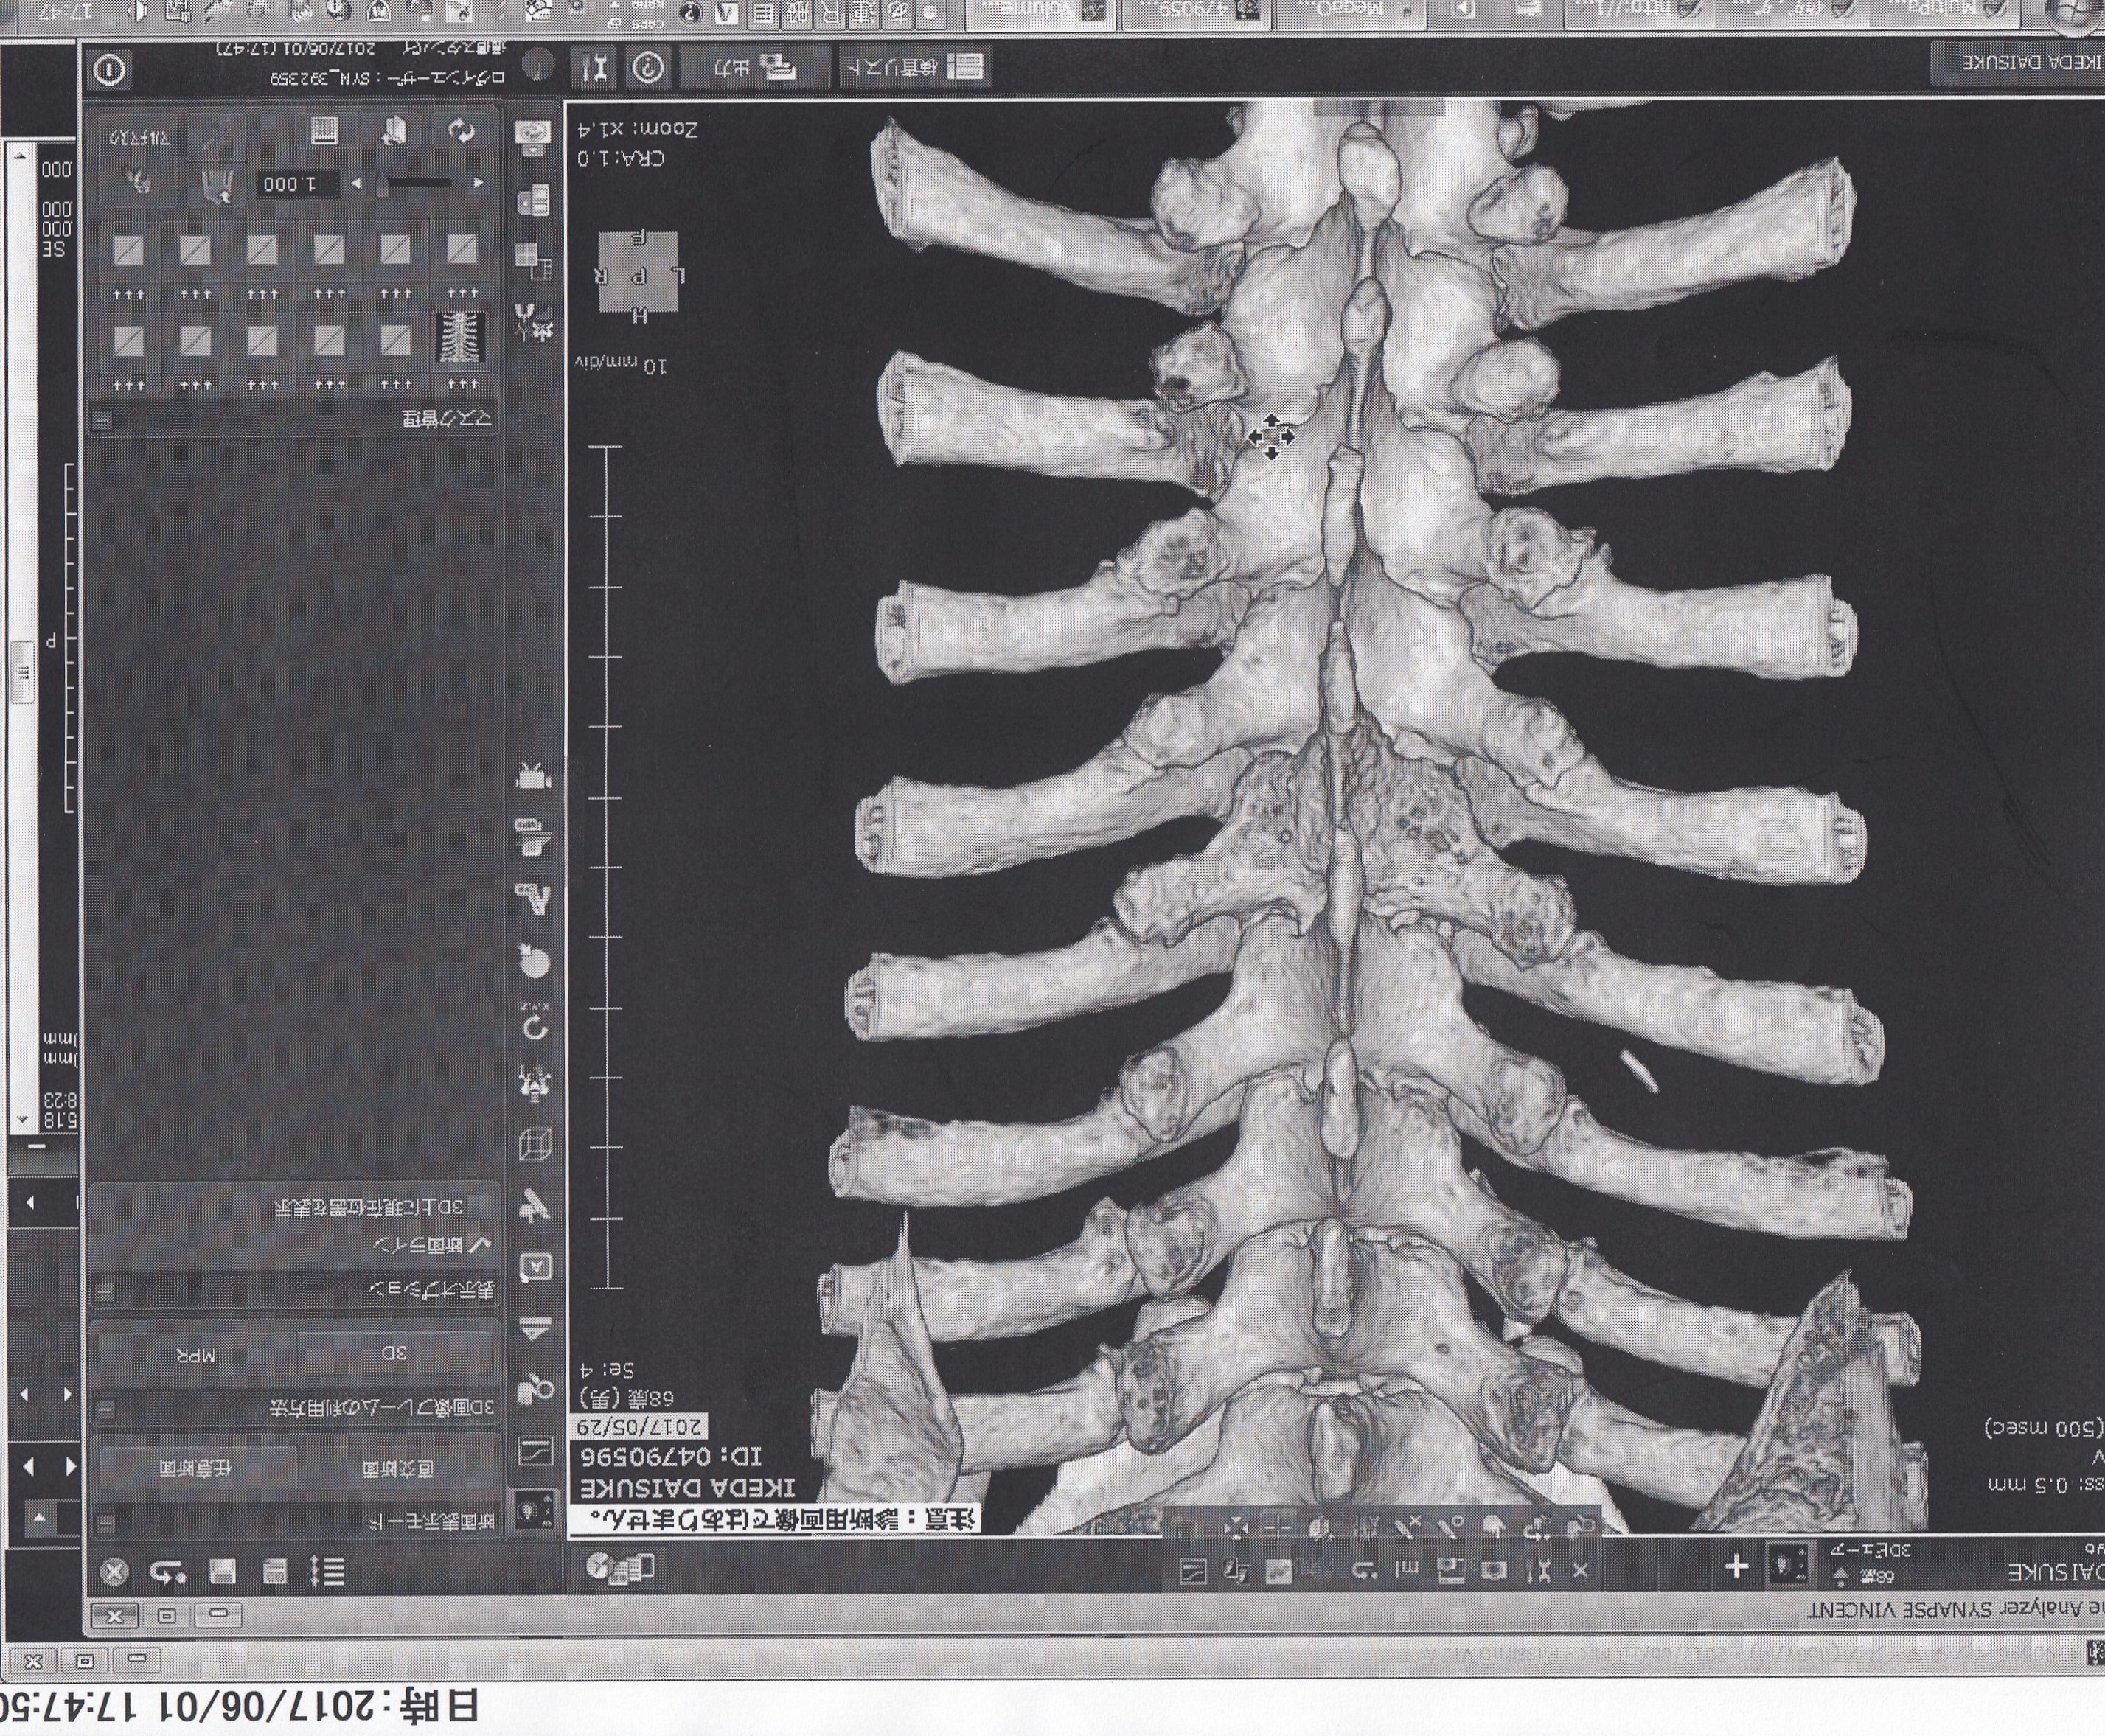This screenshot has height=1736, width=2105.
Task: Click the mask opacity slider handle
Action: coord(382,184)
